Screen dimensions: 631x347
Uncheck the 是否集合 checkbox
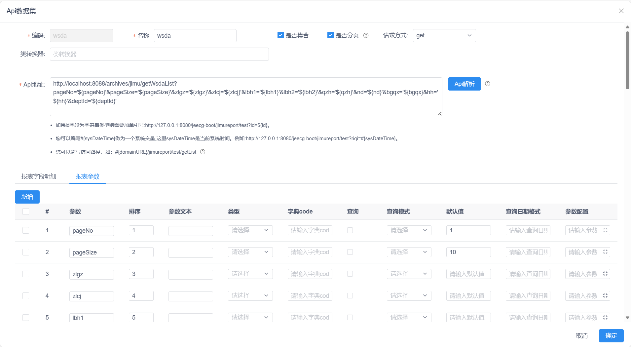[x=280, y=35]
